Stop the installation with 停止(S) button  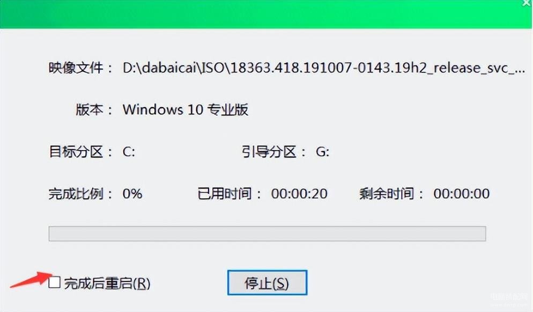[x=267, y=283]
